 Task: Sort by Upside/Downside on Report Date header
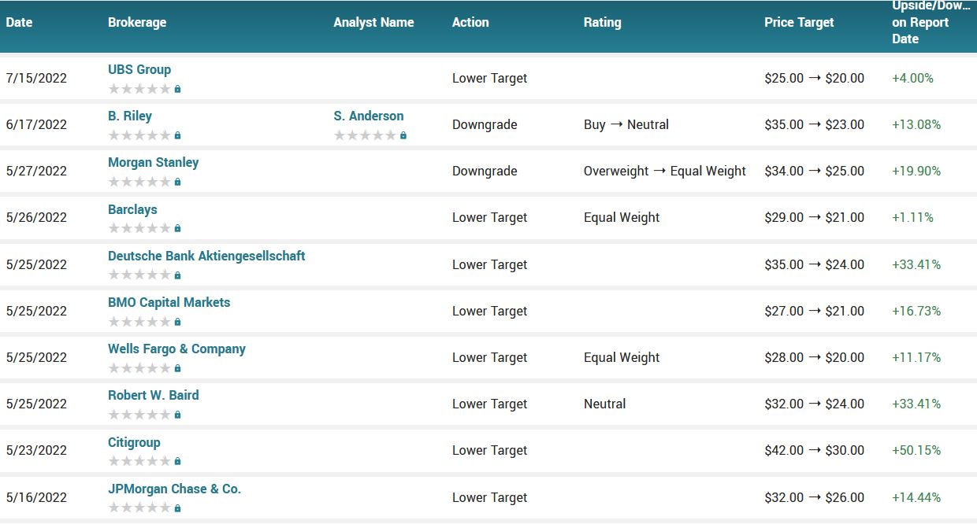tap(931, 22)
